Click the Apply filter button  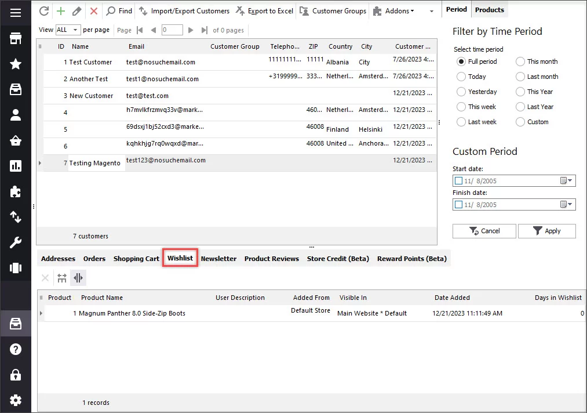point(546,231)
